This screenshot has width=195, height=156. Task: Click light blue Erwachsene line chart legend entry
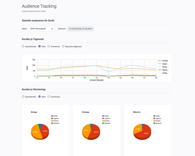[x=165, y=67]
